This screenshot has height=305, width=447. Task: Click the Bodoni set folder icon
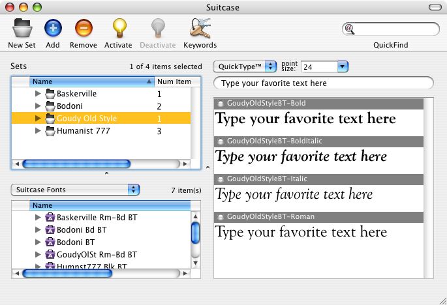50,106
